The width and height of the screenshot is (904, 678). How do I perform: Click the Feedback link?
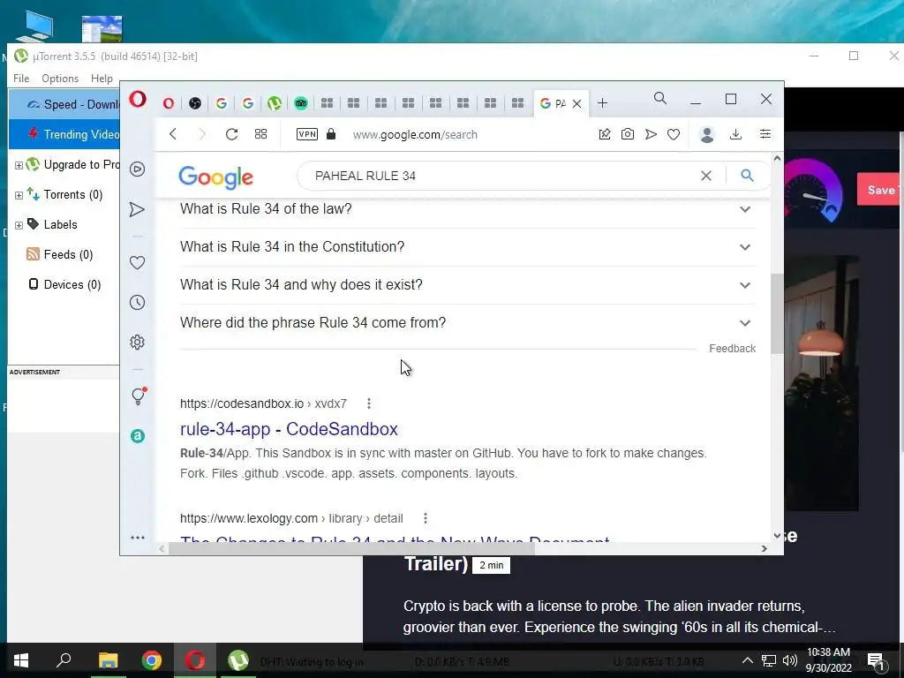coord(732,348)
